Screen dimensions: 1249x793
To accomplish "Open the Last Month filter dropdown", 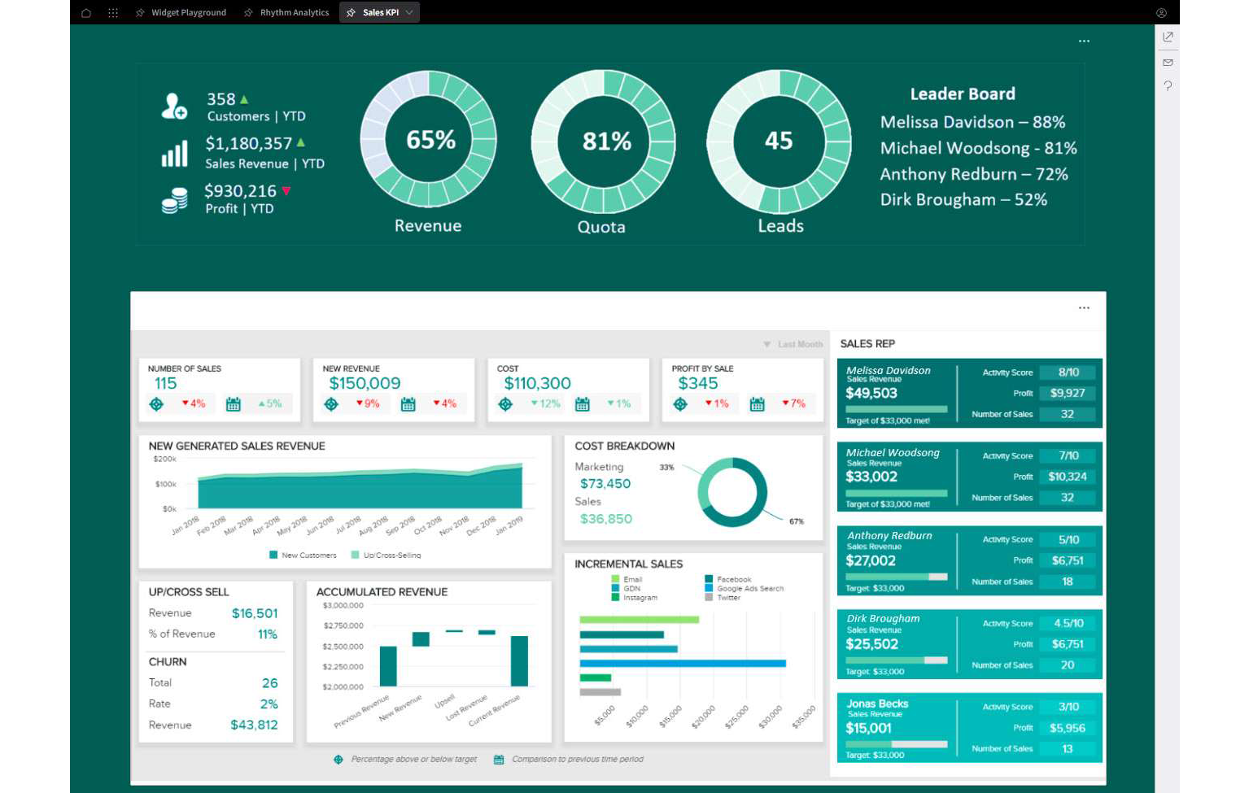I will (x=793, y=345).
